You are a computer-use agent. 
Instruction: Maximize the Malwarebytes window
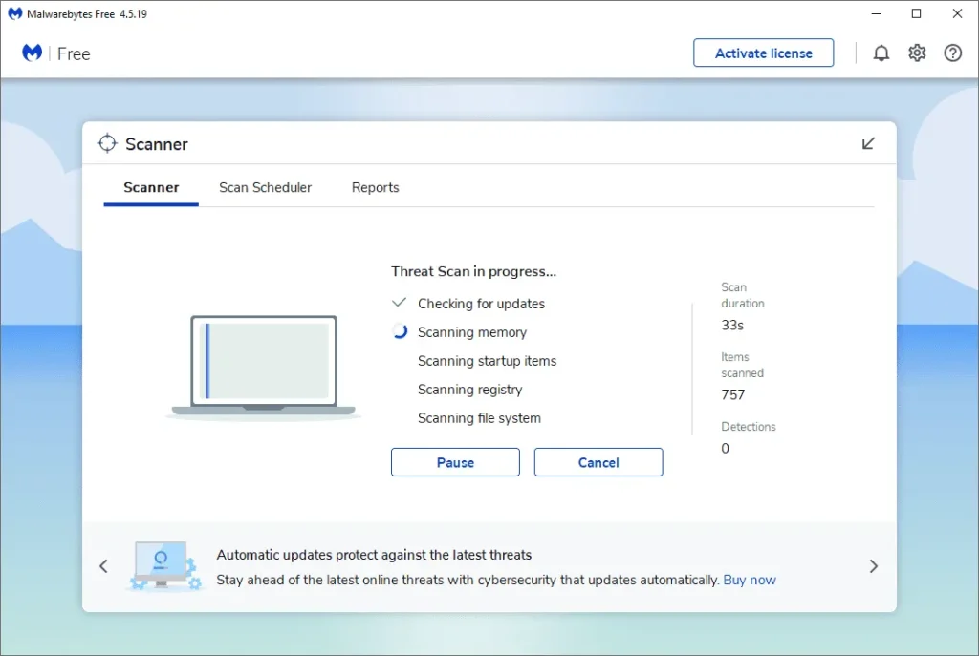916,13
